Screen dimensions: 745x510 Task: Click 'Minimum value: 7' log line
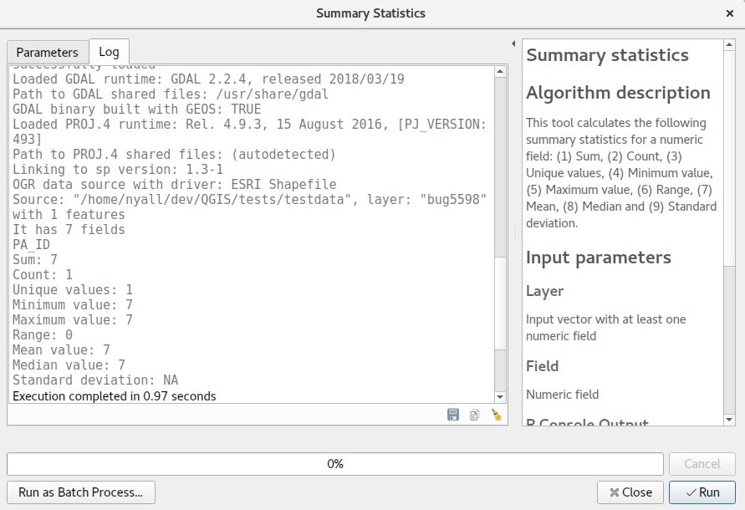73,304
